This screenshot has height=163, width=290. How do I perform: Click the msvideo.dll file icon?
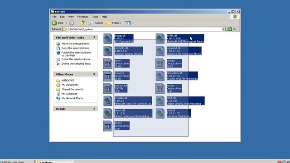coord(108,101)
